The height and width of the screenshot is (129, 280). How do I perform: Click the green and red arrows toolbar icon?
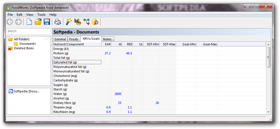tap(86, 22)
